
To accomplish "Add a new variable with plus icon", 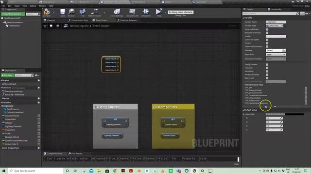I will click(39, 102).
